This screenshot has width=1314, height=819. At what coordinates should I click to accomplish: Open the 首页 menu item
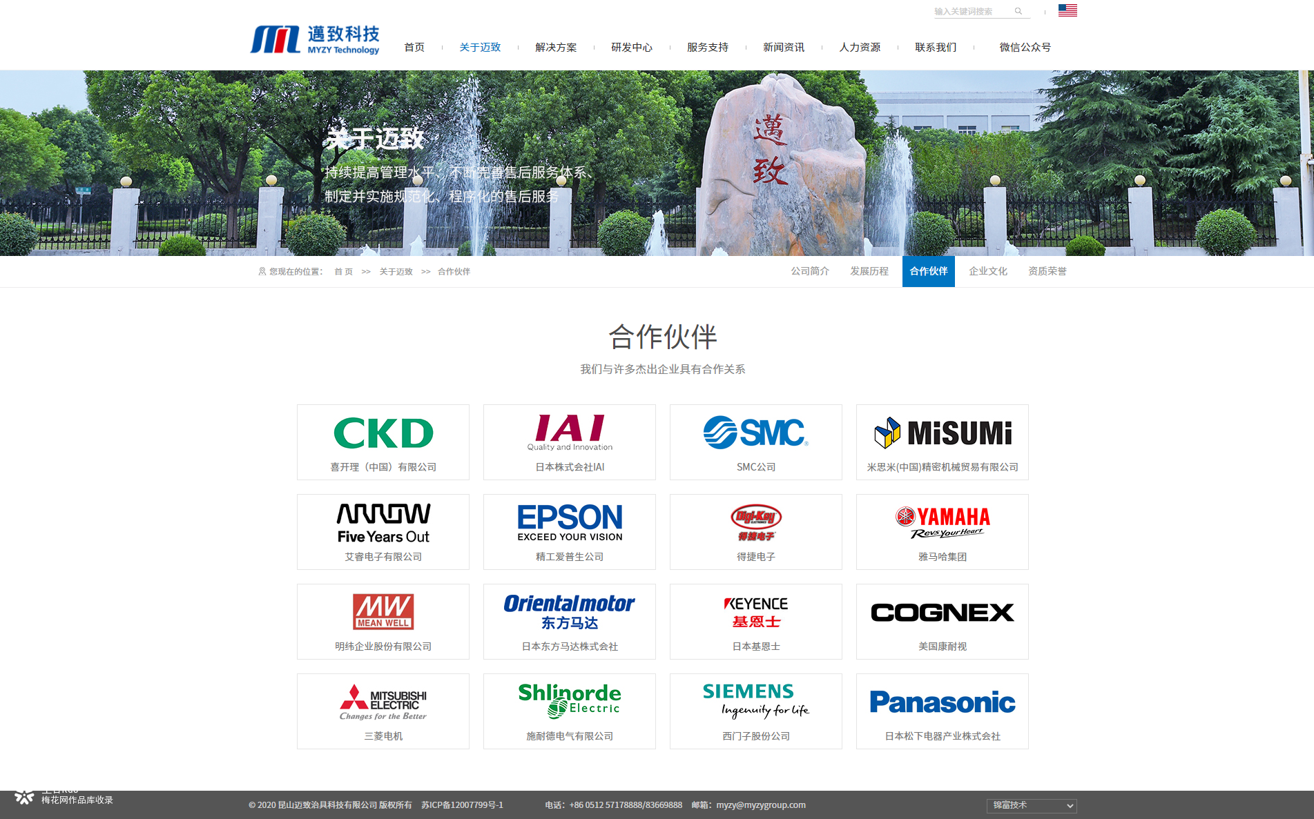(414, 48)
